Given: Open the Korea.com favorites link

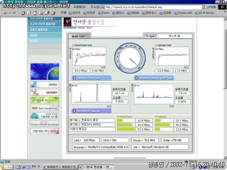Looking at the screenshot, I should click(183, 13).
